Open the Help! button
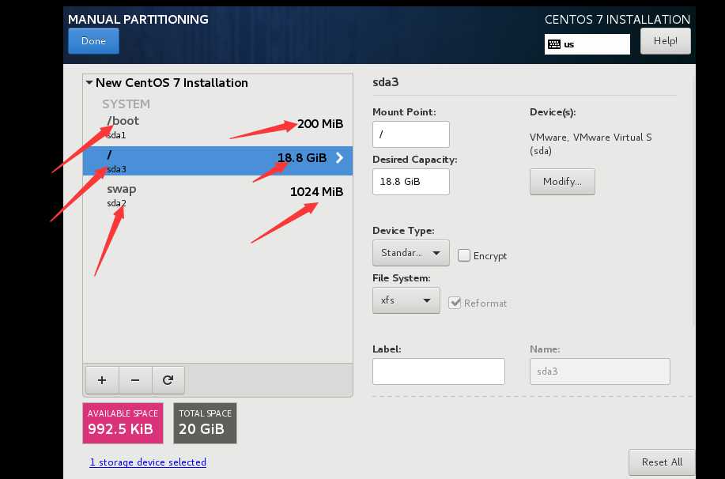Image resolution: width=725 pixels, height=479 pixels. (x=666, y=40)
